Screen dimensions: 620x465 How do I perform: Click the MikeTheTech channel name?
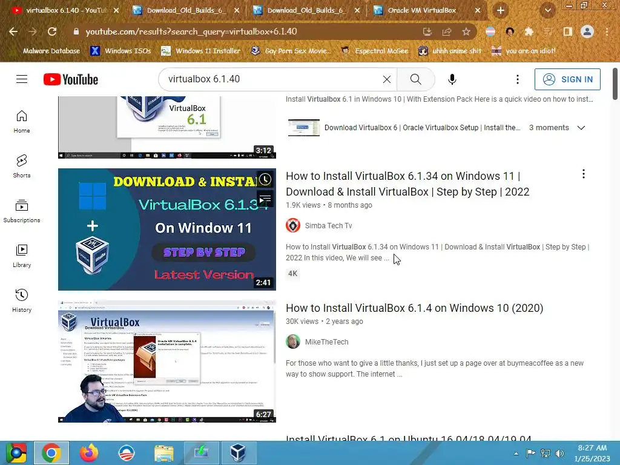click(x=326, y=342)
